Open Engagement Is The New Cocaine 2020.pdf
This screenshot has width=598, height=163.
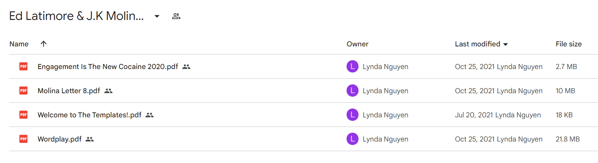(108, 67)
